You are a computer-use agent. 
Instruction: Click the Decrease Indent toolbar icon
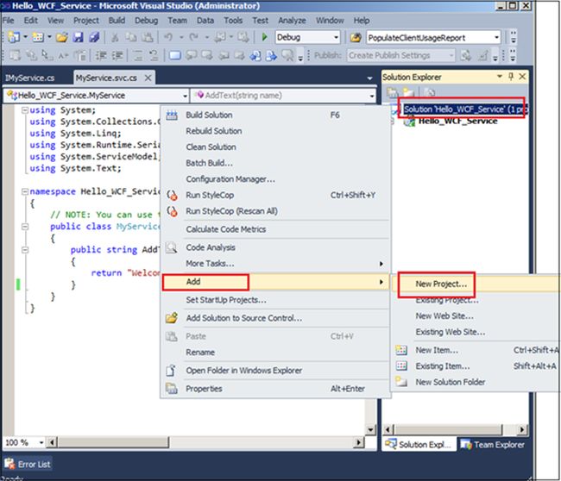(101, 55)
